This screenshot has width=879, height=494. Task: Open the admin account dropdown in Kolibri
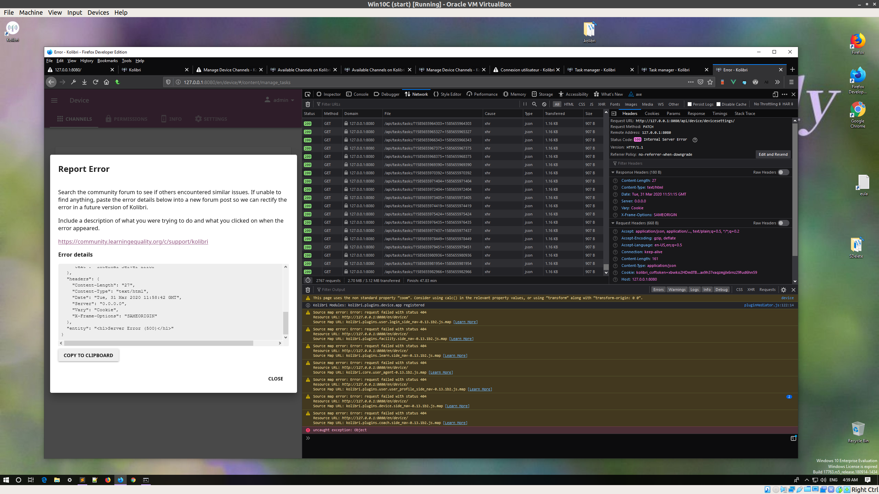[x=279, y=100]
